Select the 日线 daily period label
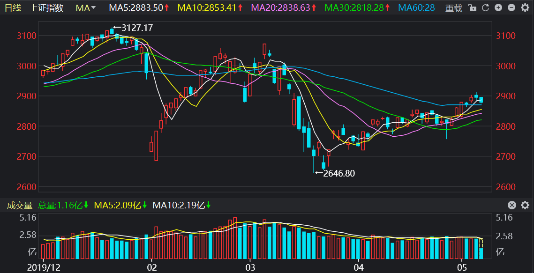Screen dimensions: 534x273 click(x=13, y=8)
